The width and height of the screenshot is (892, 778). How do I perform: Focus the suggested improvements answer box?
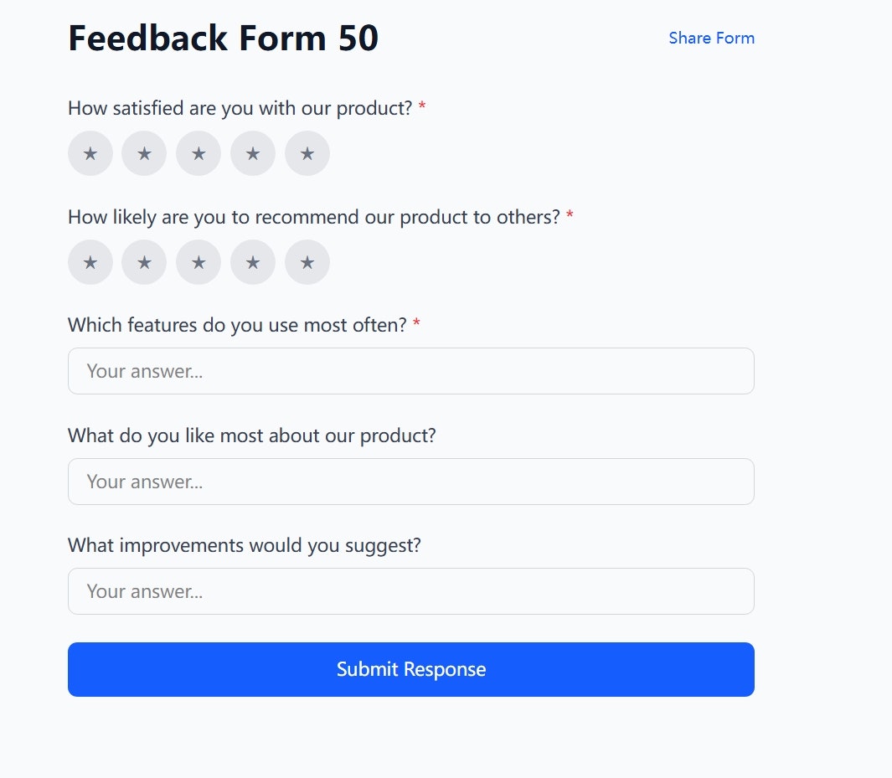tap(410, 591)
